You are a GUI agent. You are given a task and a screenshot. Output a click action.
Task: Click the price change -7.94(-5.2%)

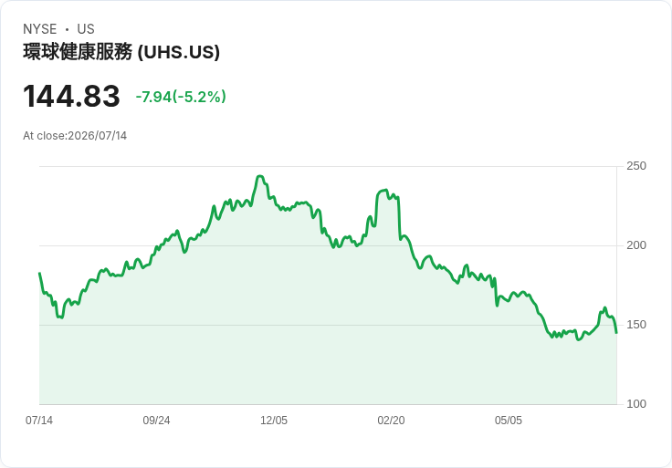(x=181, y=97)
